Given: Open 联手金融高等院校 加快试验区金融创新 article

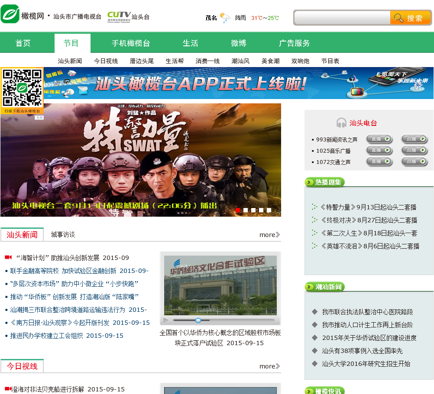Looking at the screenshot, I should tap(79, 271).
